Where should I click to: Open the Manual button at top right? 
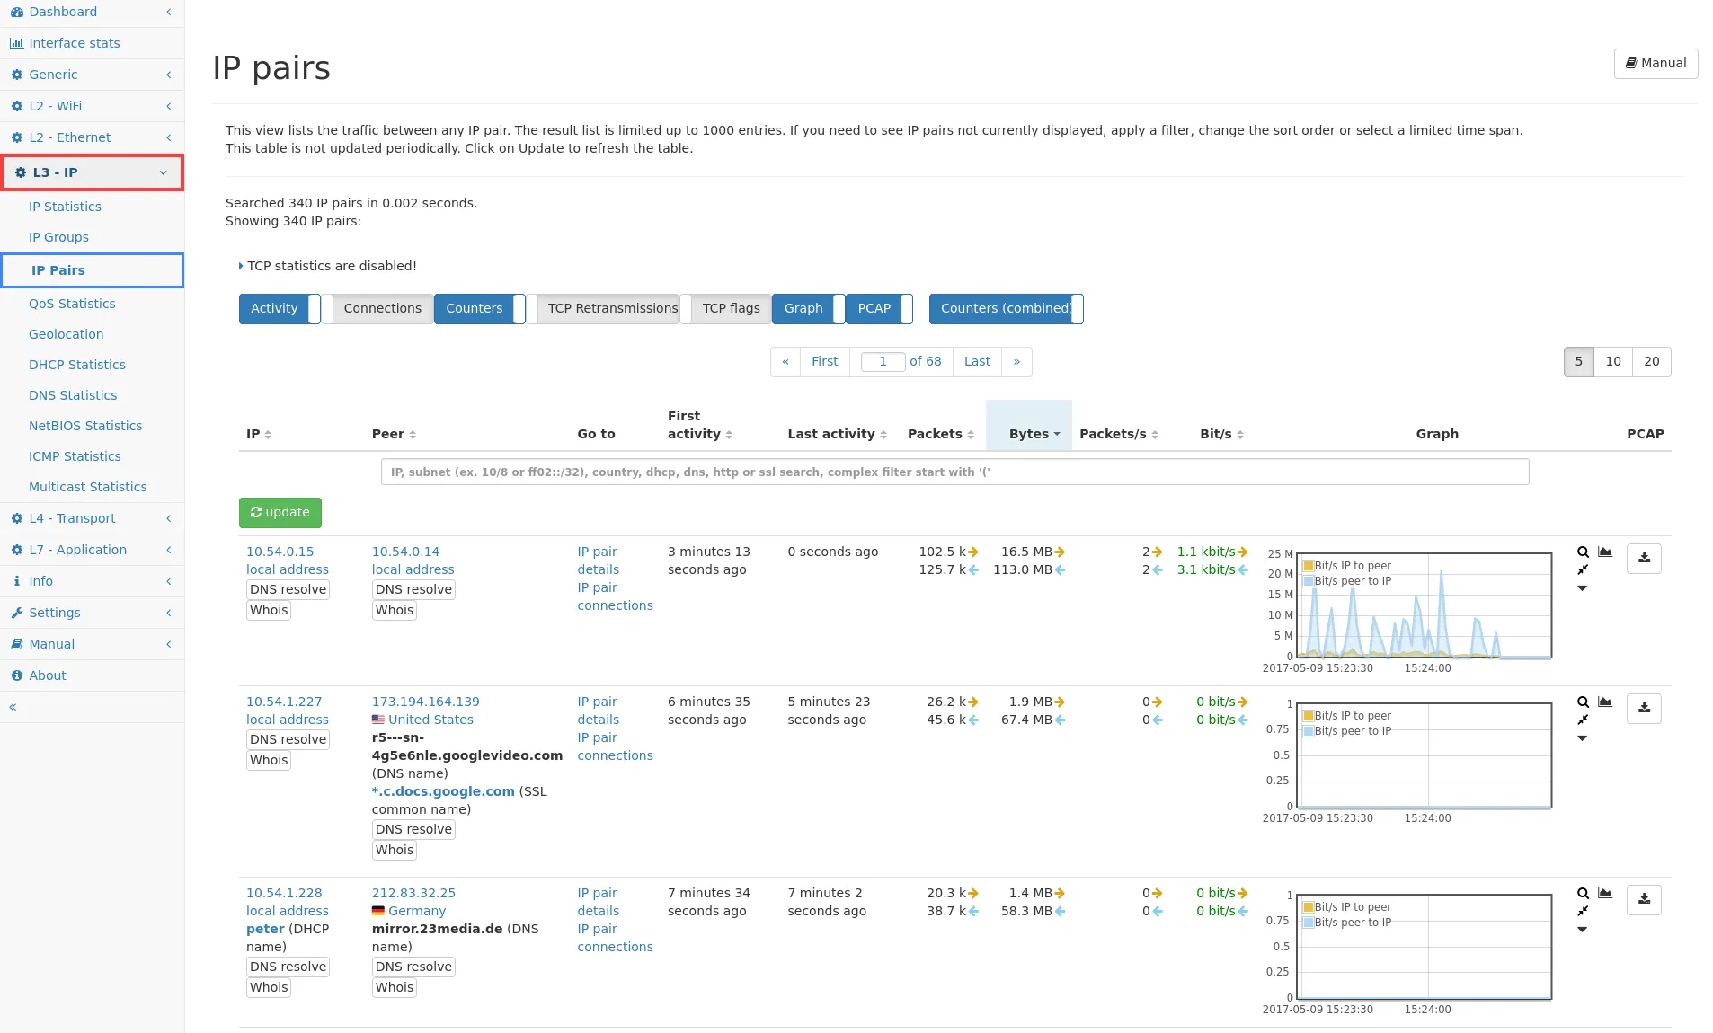pos(1655,63)
